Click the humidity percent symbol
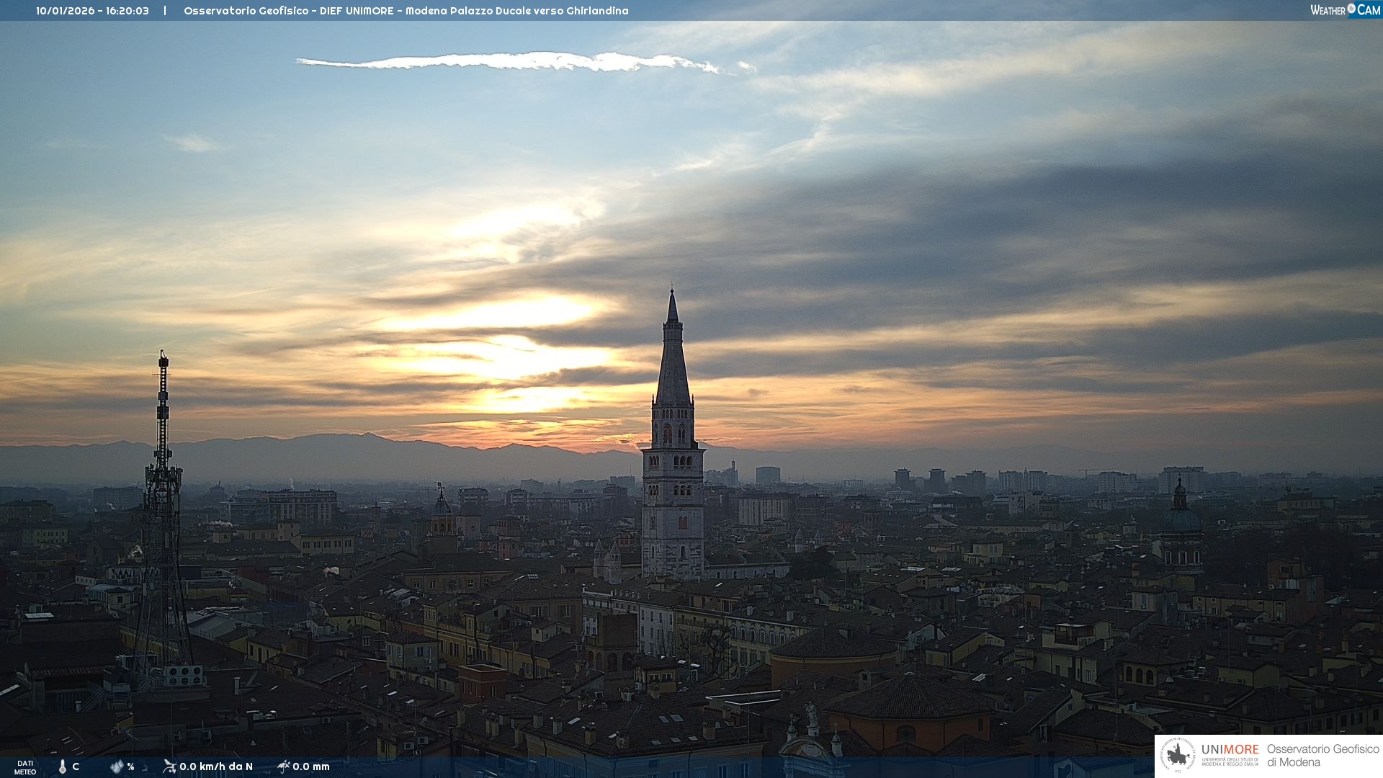This screenshot has width=1383, height=778. coord(130,766)
